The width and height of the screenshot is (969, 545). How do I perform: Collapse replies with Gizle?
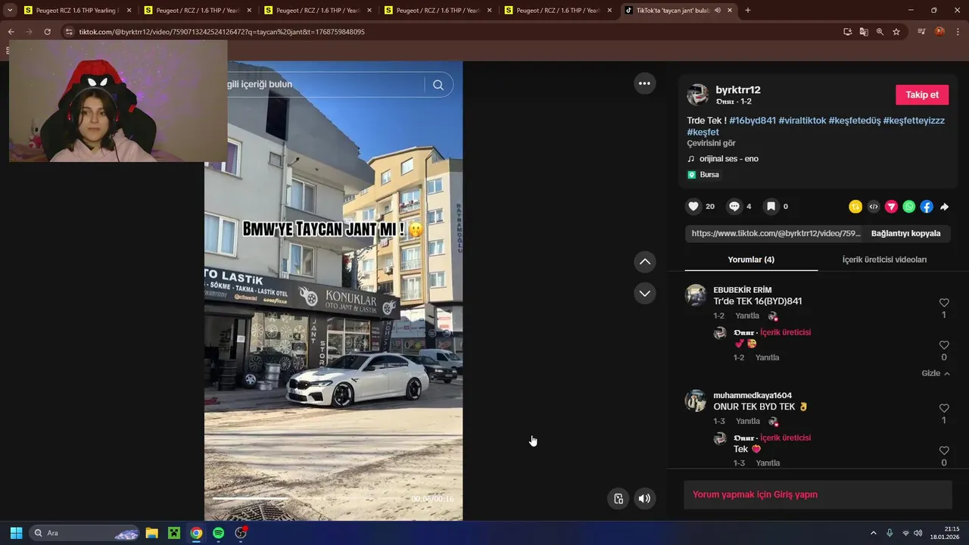click(x=936, y=373)
